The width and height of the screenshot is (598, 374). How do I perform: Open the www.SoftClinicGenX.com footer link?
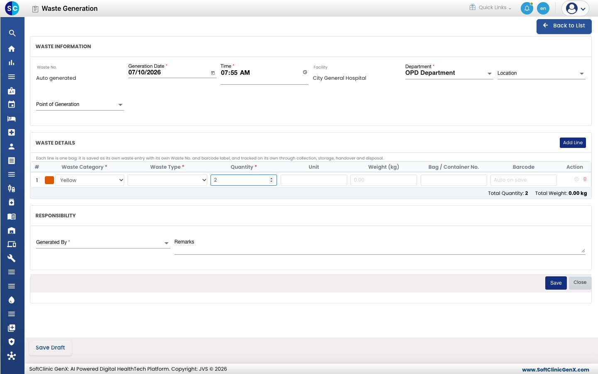[556, 369]
